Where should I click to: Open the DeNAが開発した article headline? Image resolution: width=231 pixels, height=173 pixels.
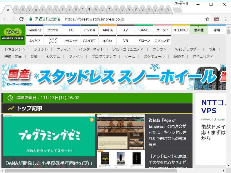49,163
